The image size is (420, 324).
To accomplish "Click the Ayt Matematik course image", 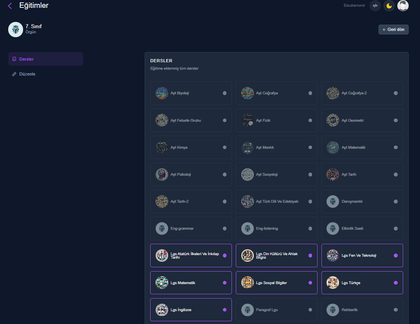I will [x=333, y=148].
